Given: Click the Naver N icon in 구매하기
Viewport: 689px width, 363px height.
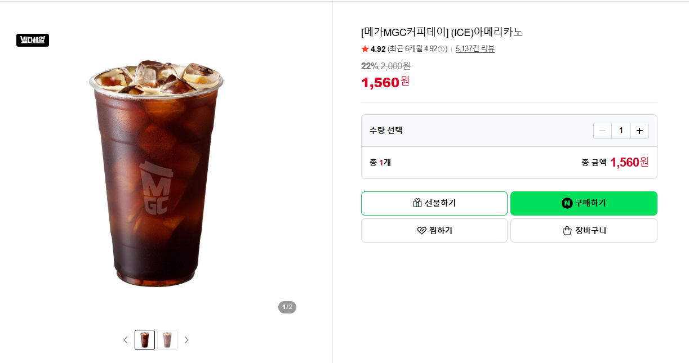Looking at the screenshot, I should (567, 203).
